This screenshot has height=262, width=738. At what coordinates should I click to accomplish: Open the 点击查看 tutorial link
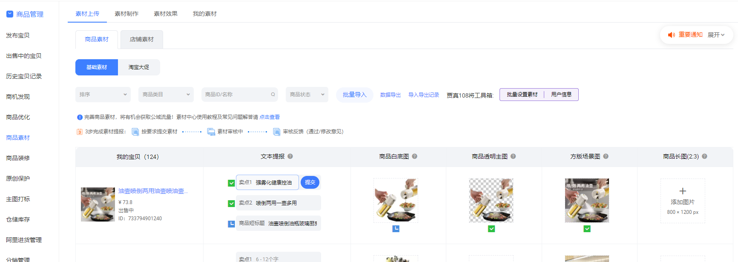pos(270,117)
